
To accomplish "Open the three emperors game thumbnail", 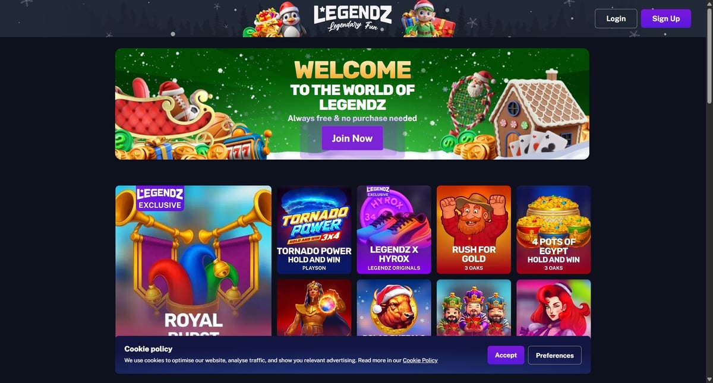I will click(474, 308).
